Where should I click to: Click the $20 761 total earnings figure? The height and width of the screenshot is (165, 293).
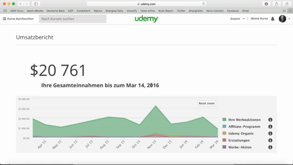[58, 70]
